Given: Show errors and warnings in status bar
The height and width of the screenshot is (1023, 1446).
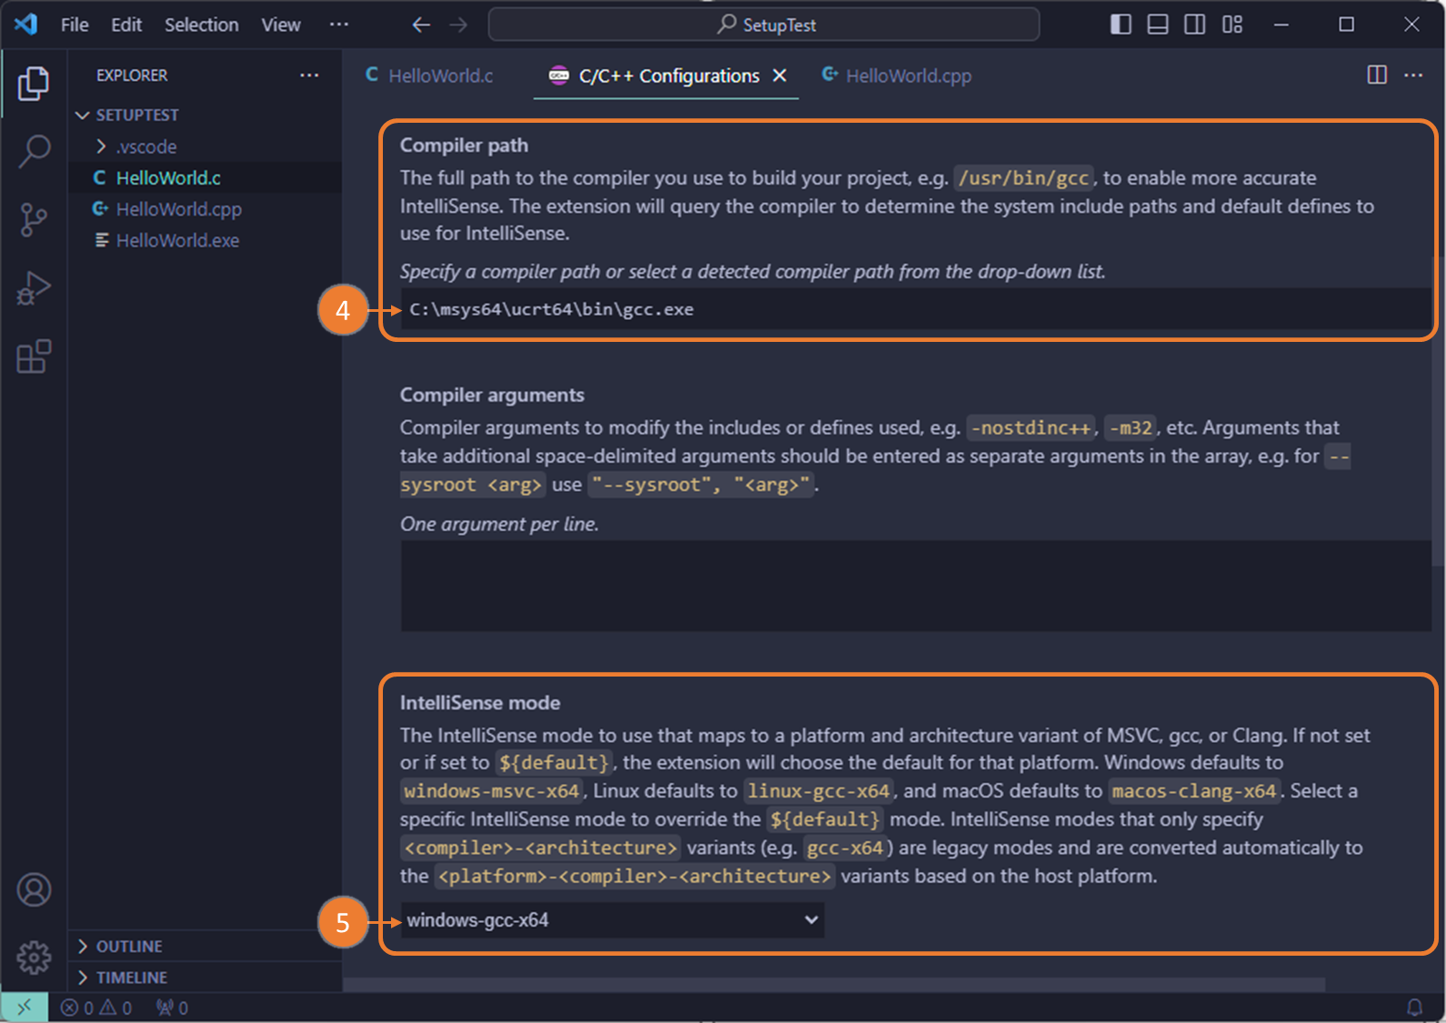Looking at the screenshot, I should pyautogui.click(x=96, y=1008).
